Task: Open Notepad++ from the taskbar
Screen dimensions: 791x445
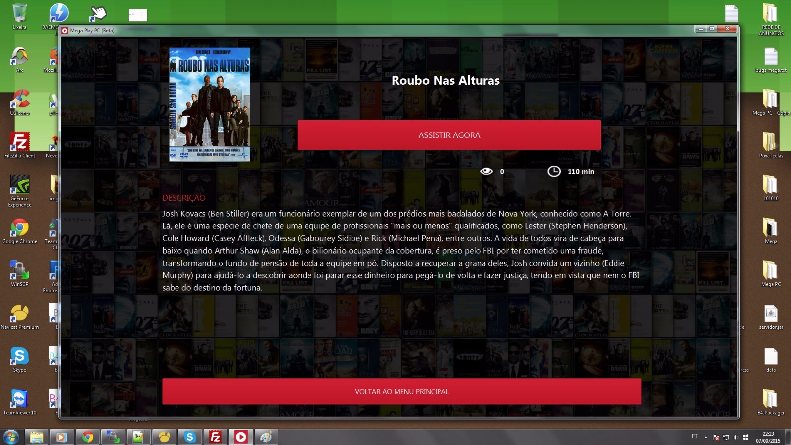Action: pyautogui.click(x=139, y=437)
